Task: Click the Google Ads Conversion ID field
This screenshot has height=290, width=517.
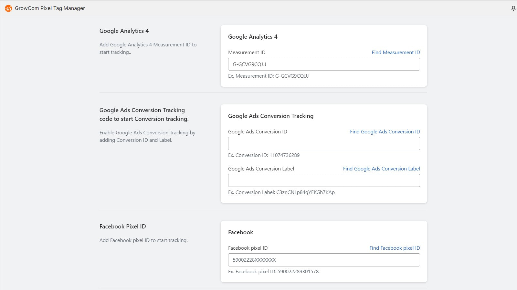Action: click(324, 143)
